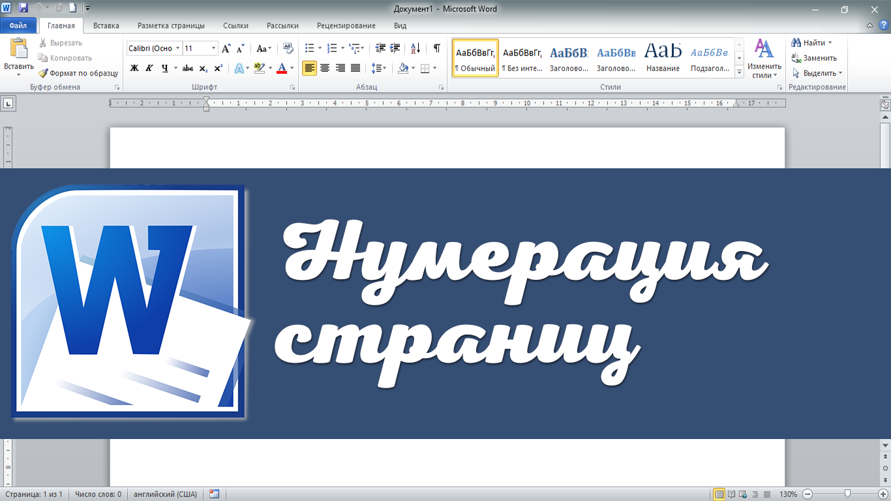The height and width of the screenshot is (501, 891).
Task: Click the Clear Formatting eraser icon
Action: pos(287,48)
